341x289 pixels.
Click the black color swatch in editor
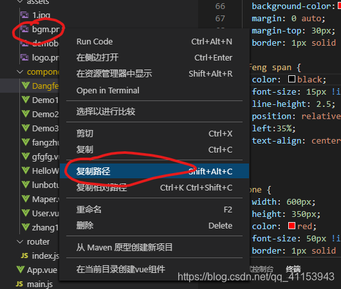[x=291, y=79]
